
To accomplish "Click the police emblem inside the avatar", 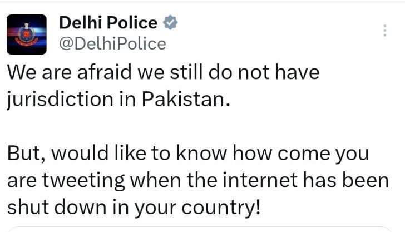I will [x=27, y=34].
